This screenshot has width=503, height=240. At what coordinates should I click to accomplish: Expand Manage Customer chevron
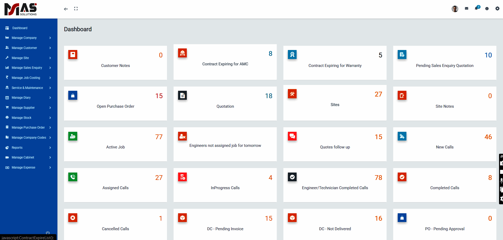(x=50, y=48)
